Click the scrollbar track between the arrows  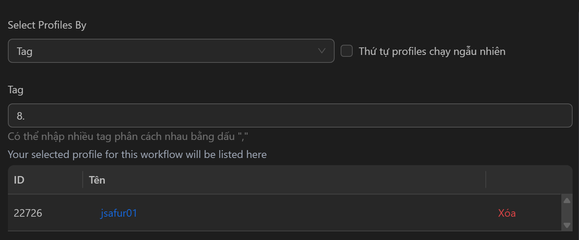567,213
